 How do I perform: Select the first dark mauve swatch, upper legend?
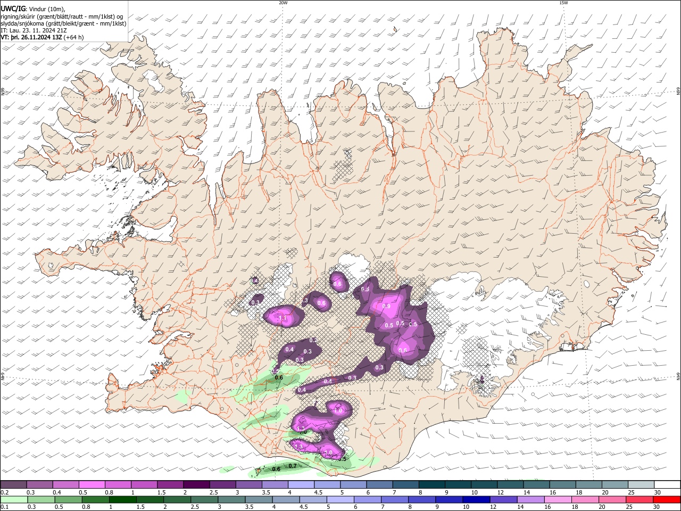click(x=13, y=484)
